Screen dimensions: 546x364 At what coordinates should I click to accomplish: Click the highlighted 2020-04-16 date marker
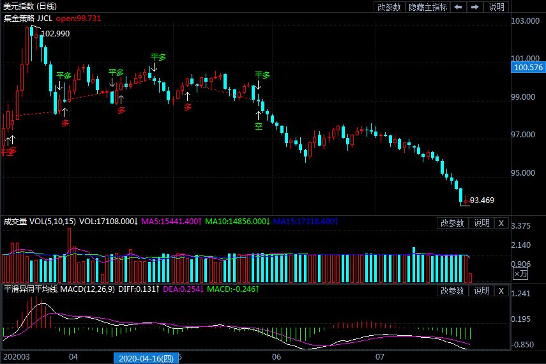[x=145, y=358]
